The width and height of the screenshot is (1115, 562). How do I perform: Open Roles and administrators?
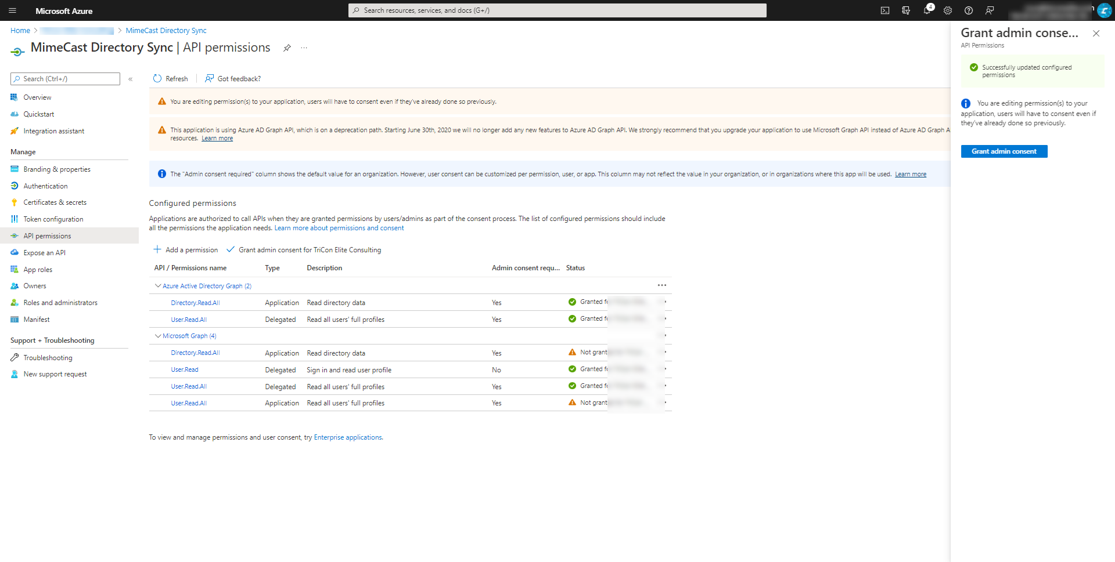coord(60,303)
